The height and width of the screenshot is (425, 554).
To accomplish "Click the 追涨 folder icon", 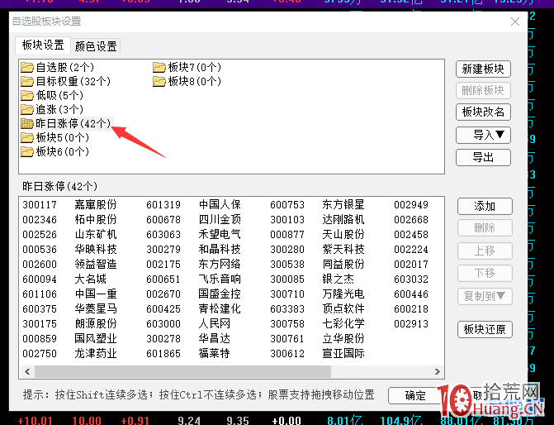I will [27, 109].
